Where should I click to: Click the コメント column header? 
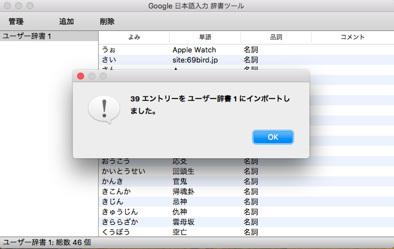pos(352,37)
